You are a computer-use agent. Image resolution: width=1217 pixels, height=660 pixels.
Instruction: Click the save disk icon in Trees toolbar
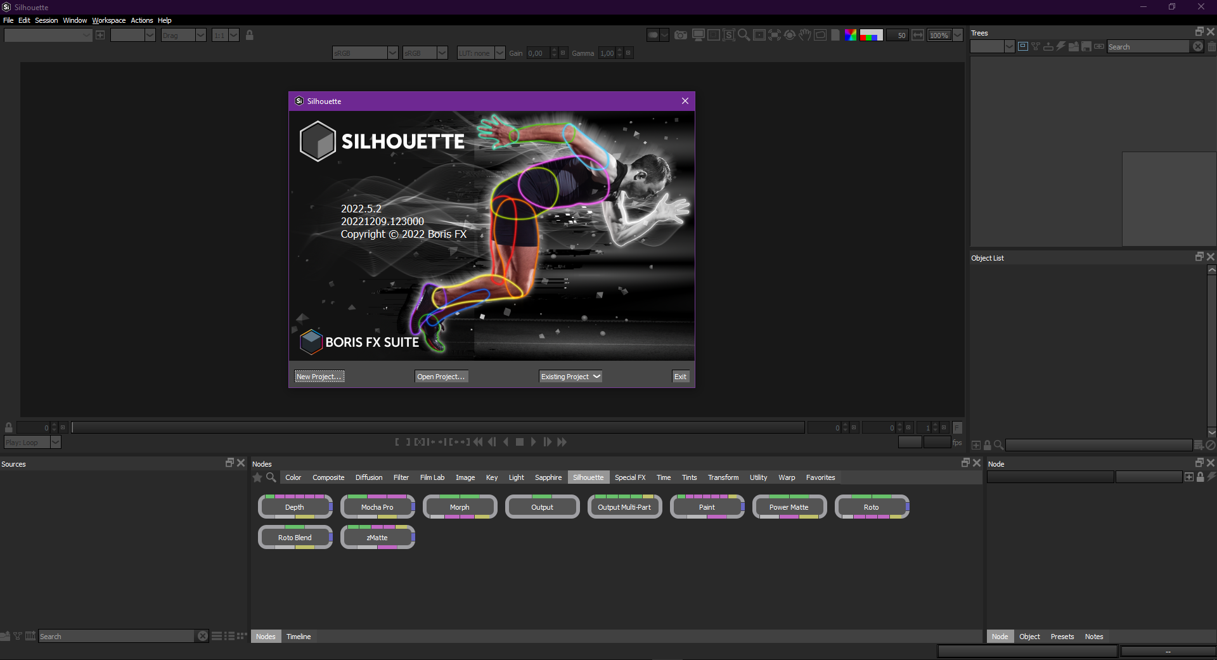point(1086,46)
